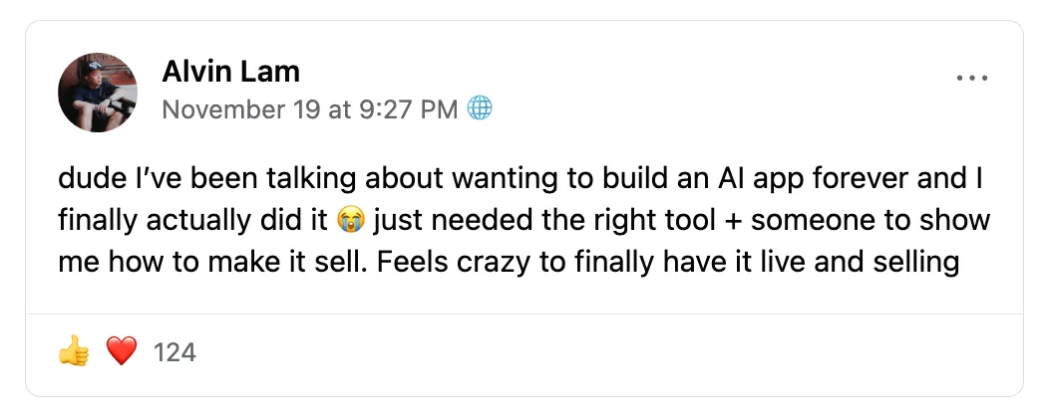Click the crying face emoji in the post
Viewport: 1049px width, 416px height.
[350, 219]
